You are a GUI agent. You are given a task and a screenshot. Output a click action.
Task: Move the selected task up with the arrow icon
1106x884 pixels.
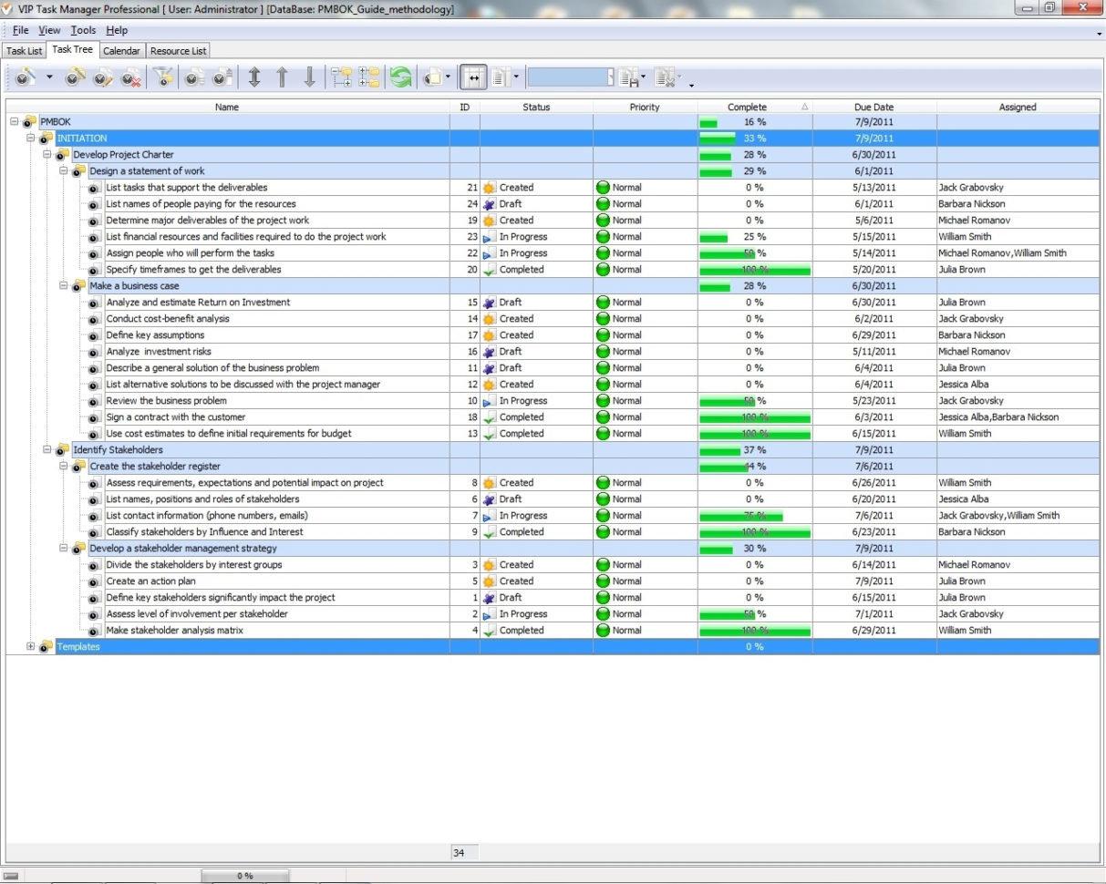point(283,77)
